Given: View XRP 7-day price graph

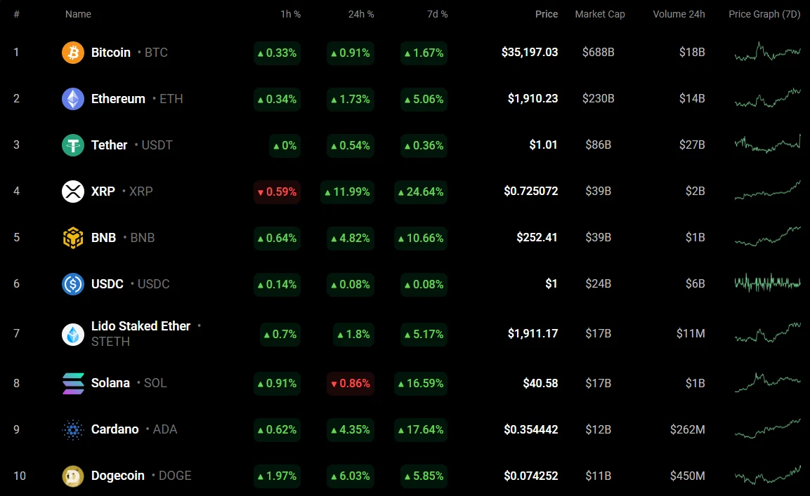Looking at the screenshot, I should pos(767,191).
